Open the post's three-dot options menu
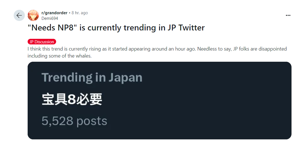This screenshot has height=143, width=294. pyautogui.click(x=288, y=15)
